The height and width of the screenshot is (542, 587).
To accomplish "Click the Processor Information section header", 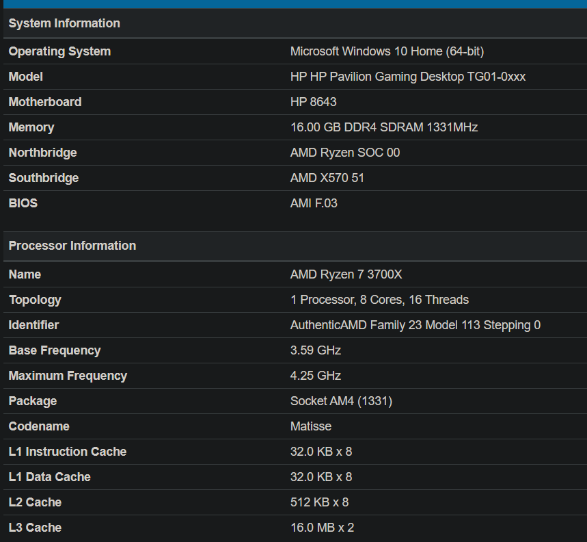I will pyautogui.click(x=72, y=246).
